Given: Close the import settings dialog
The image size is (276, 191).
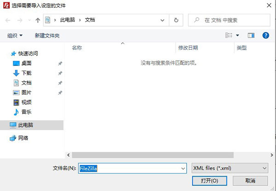Looking at the screenshot, I should 269,6.
